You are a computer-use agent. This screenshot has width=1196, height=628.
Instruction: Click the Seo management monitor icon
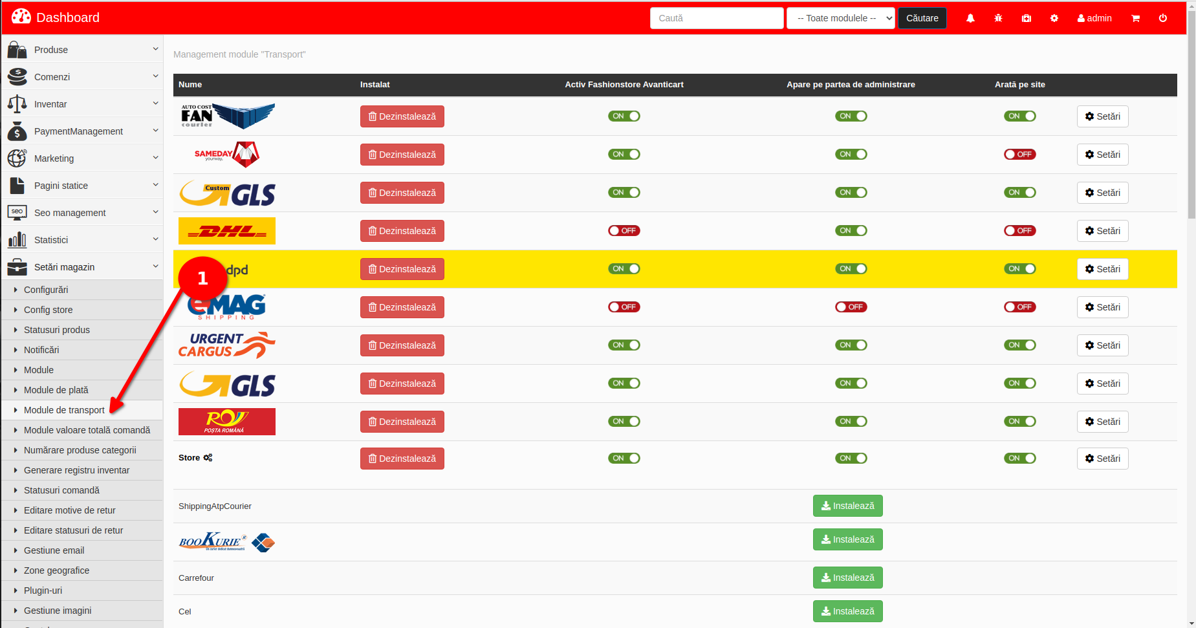tap(17, 213)
